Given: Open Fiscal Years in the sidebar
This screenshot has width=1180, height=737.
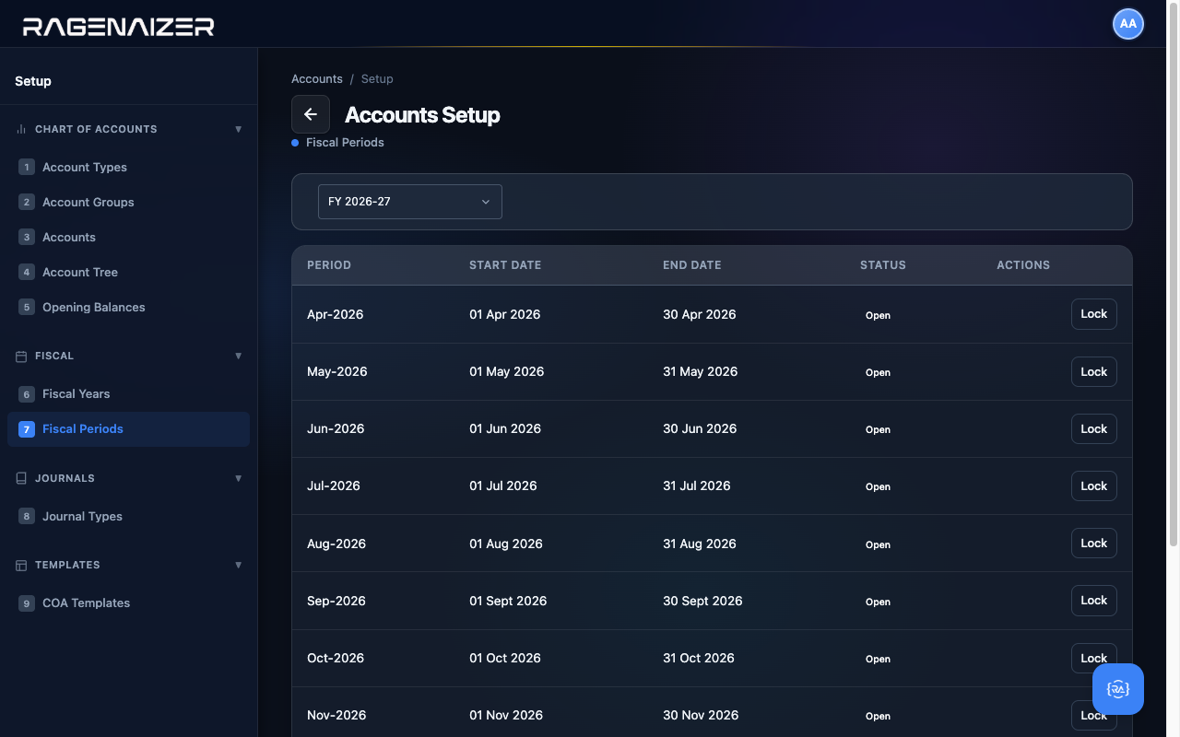Looking at the screenshot, I should 128,393.
